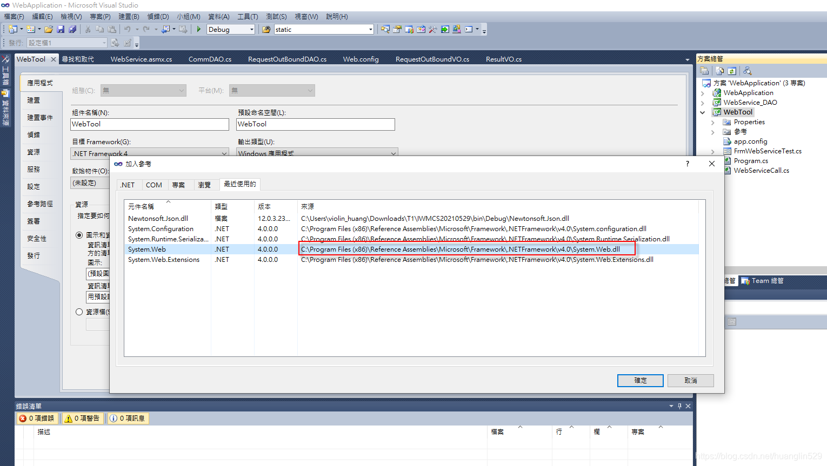Select the Undo icon on the toolbar
Image resolution: width=827 pixels, height=466 pixels.
[x=128, y=29]
